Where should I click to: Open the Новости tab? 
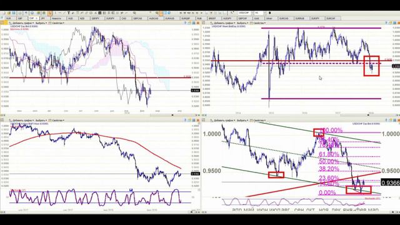click(58, 18)
